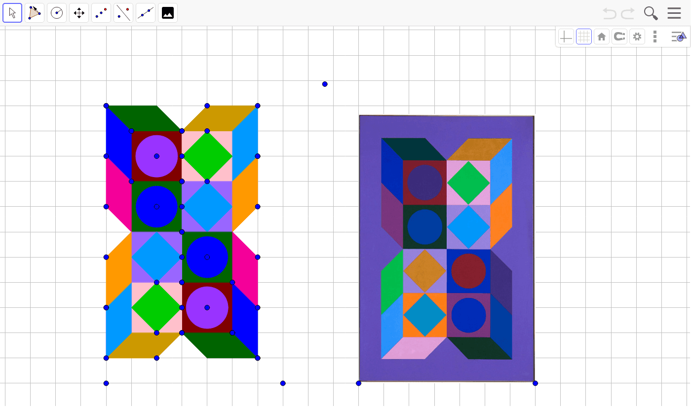Select the dark green parallelogram at the top
This screenshot has height=407, width=691.
point(144,118)
